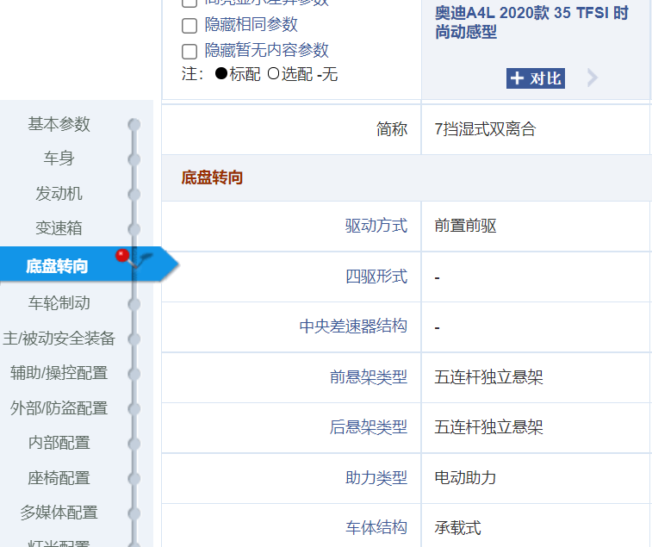Click timeline dot beside 变速箱
Screen dimensions: 652x547
(134, 229)
